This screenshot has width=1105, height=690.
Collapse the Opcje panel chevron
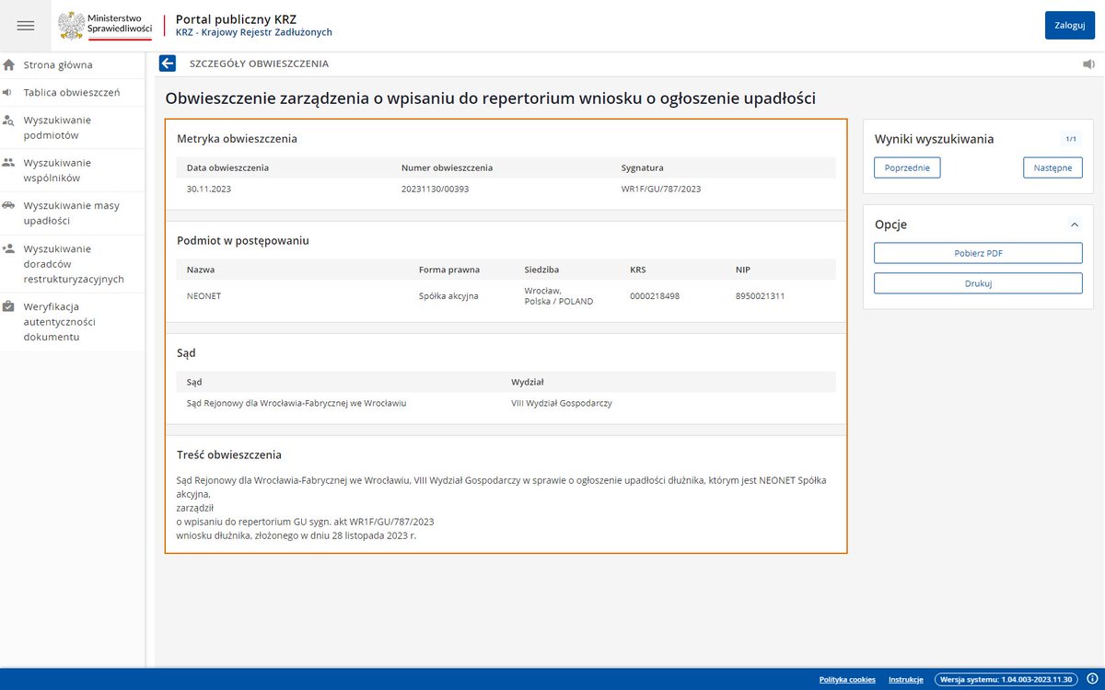[1073, 224]
